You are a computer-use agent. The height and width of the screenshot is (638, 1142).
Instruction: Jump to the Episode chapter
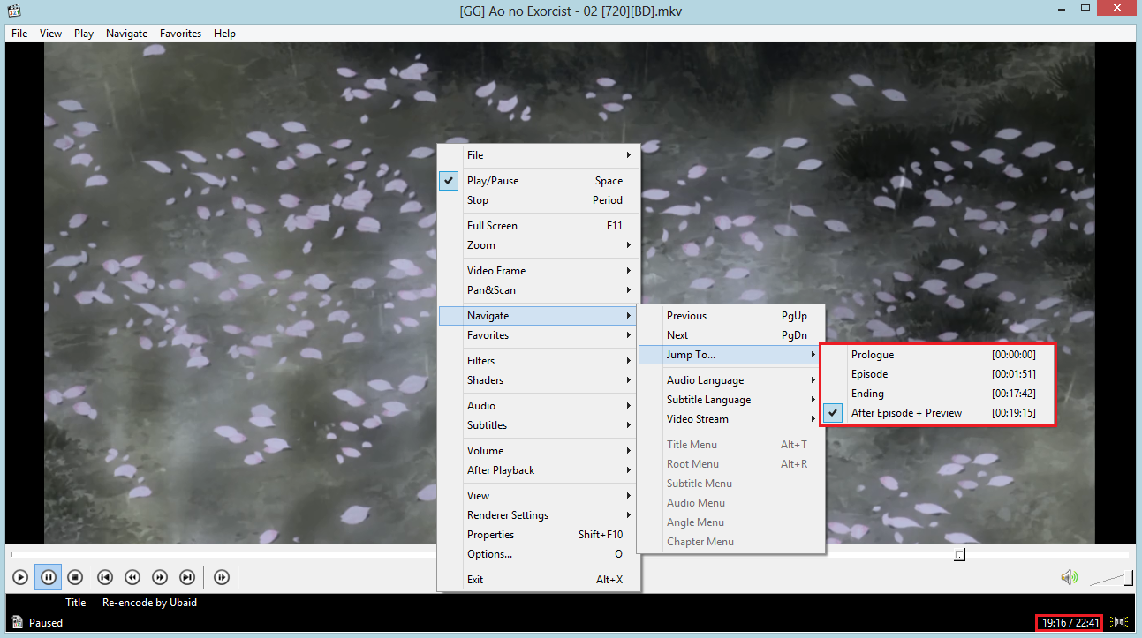937,374
